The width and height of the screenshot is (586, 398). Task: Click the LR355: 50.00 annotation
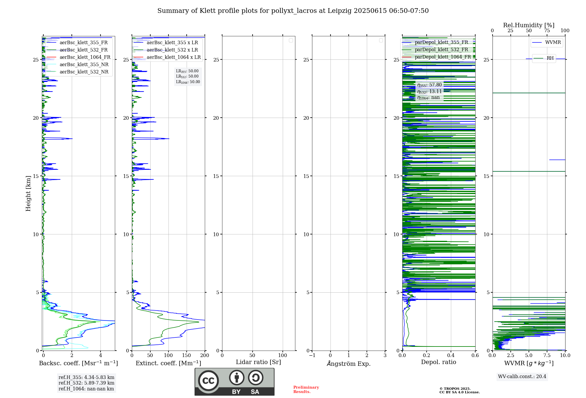click(187, 71)
